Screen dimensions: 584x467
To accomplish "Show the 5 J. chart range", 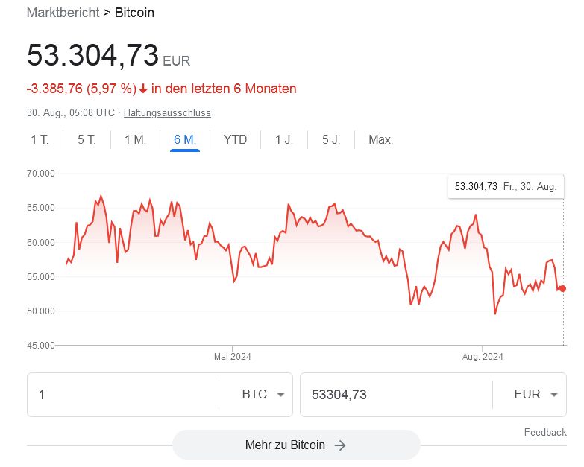I will [x=331, y=139].
